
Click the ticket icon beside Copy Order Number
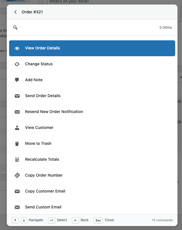(17, 175)
